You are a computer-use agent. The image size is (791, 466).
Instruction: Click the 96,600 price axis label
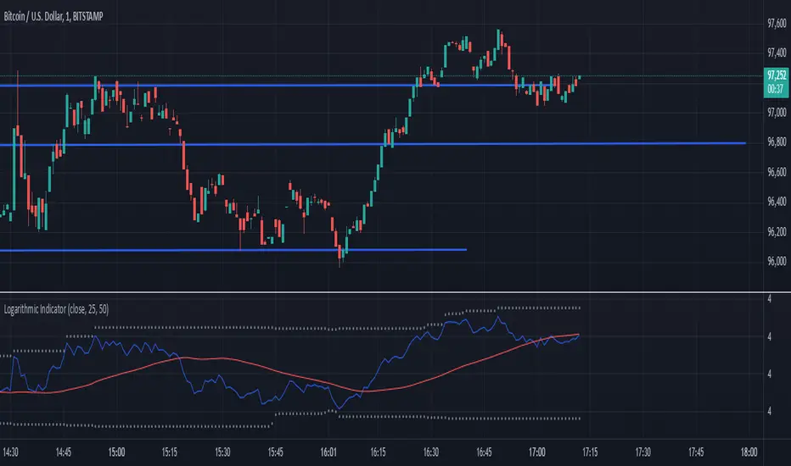click(x=777, y=172)
